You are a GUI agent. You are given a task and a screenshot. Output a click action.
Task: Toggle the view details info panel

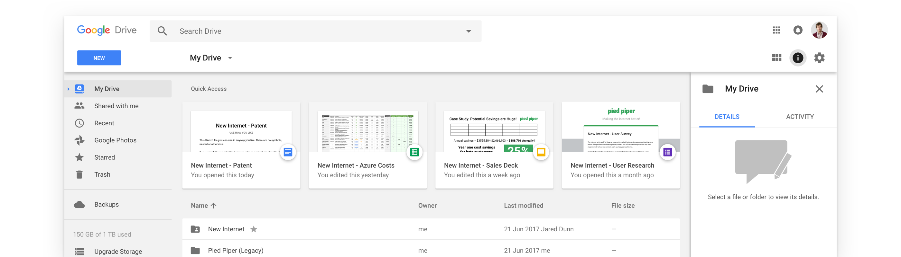coord(798,58)
